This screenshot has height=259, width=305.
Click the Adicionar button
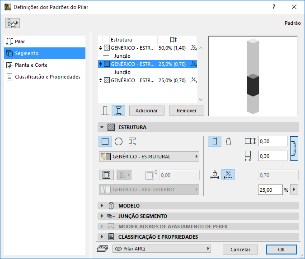147,111
